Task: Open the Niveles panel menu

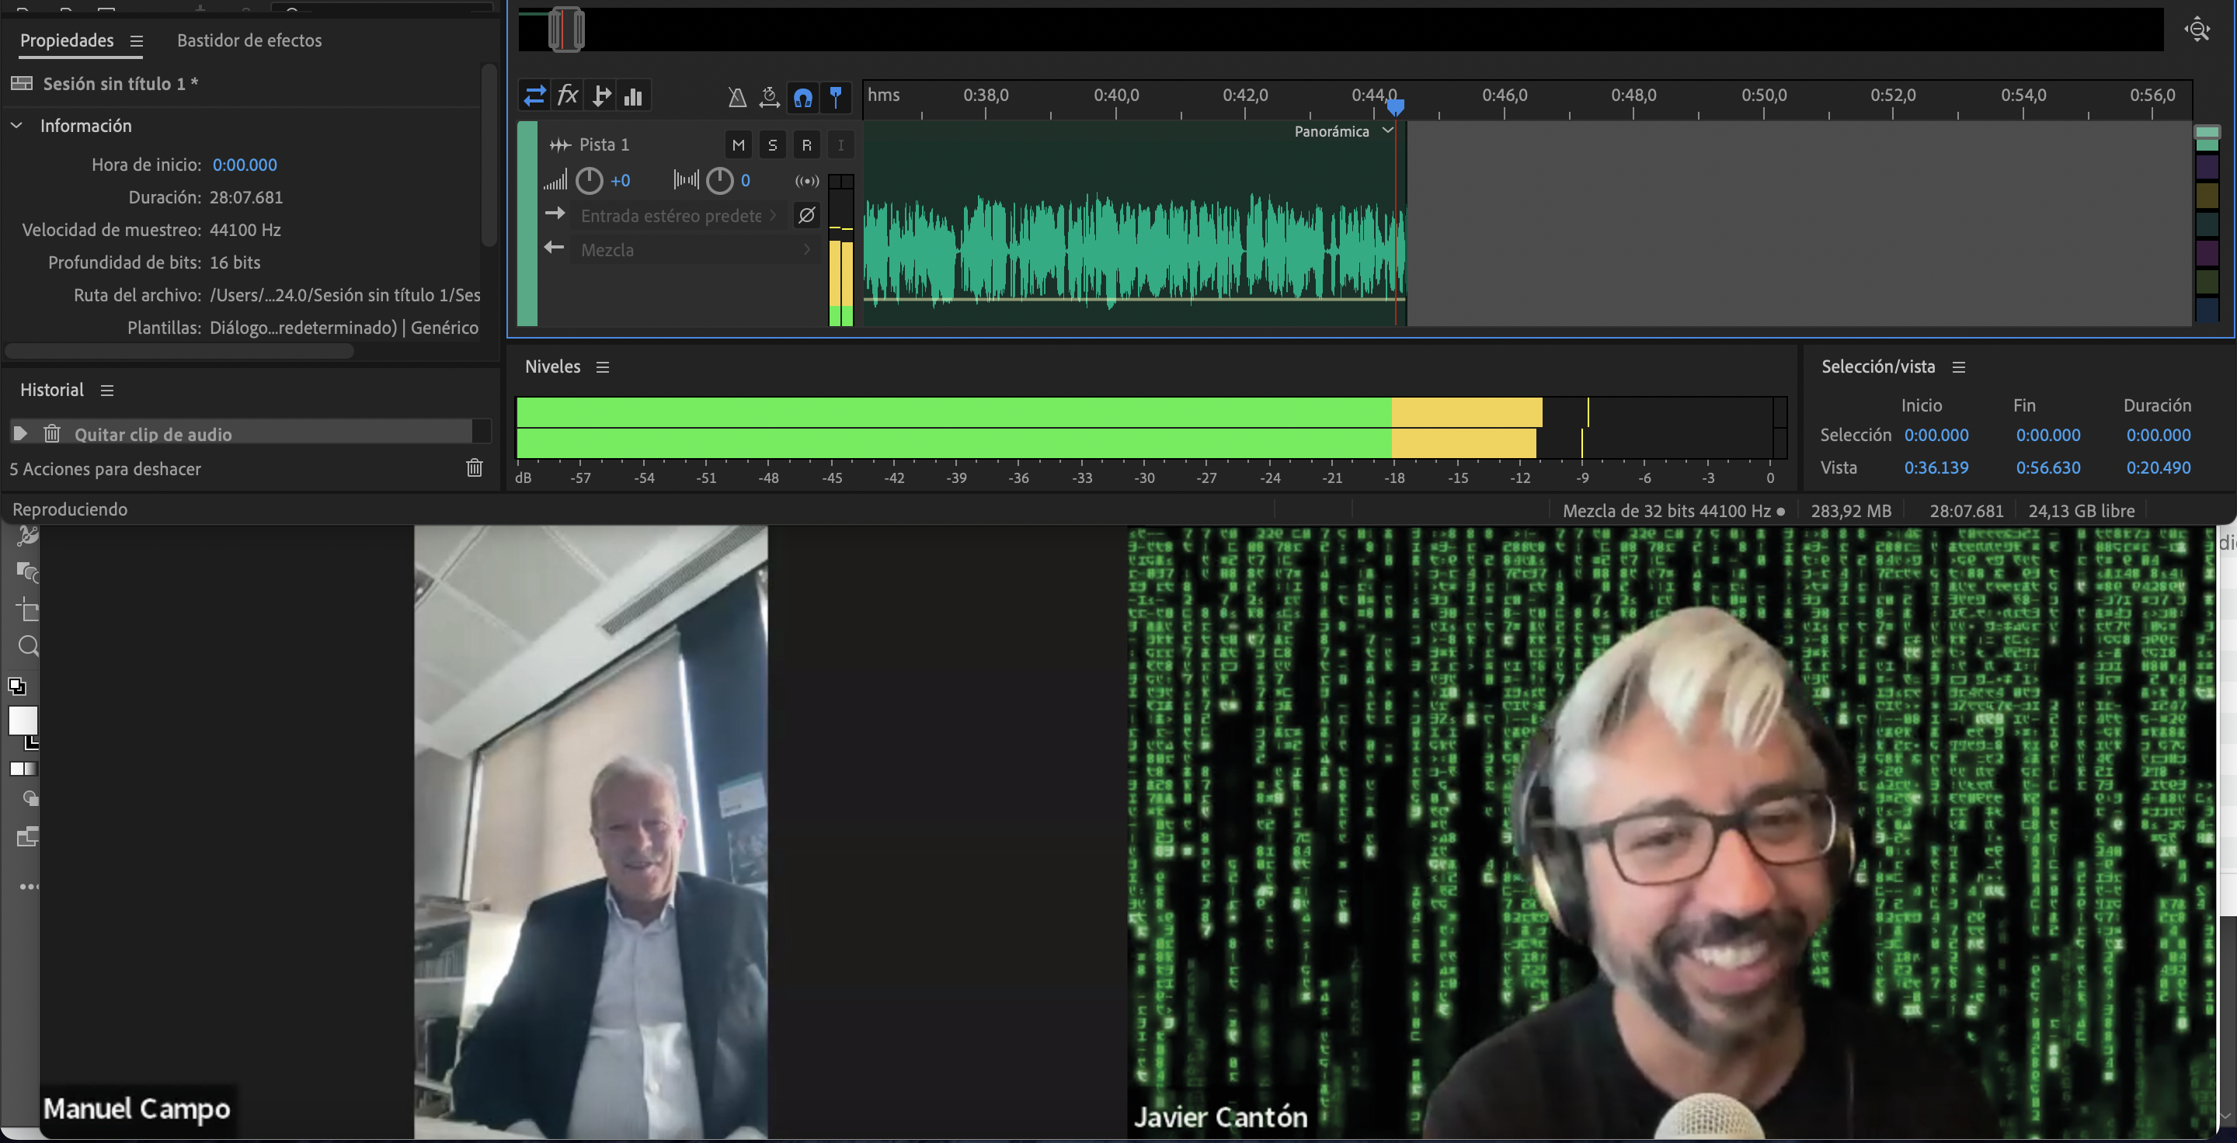Action: point(603,367)
